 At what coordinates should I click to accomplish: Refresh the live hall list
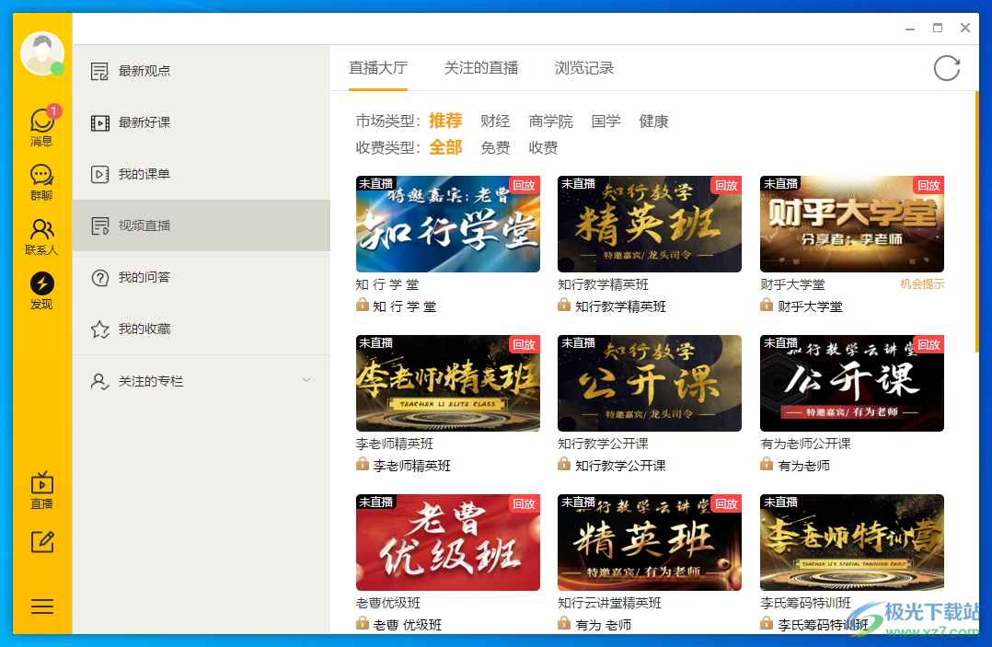946,68
